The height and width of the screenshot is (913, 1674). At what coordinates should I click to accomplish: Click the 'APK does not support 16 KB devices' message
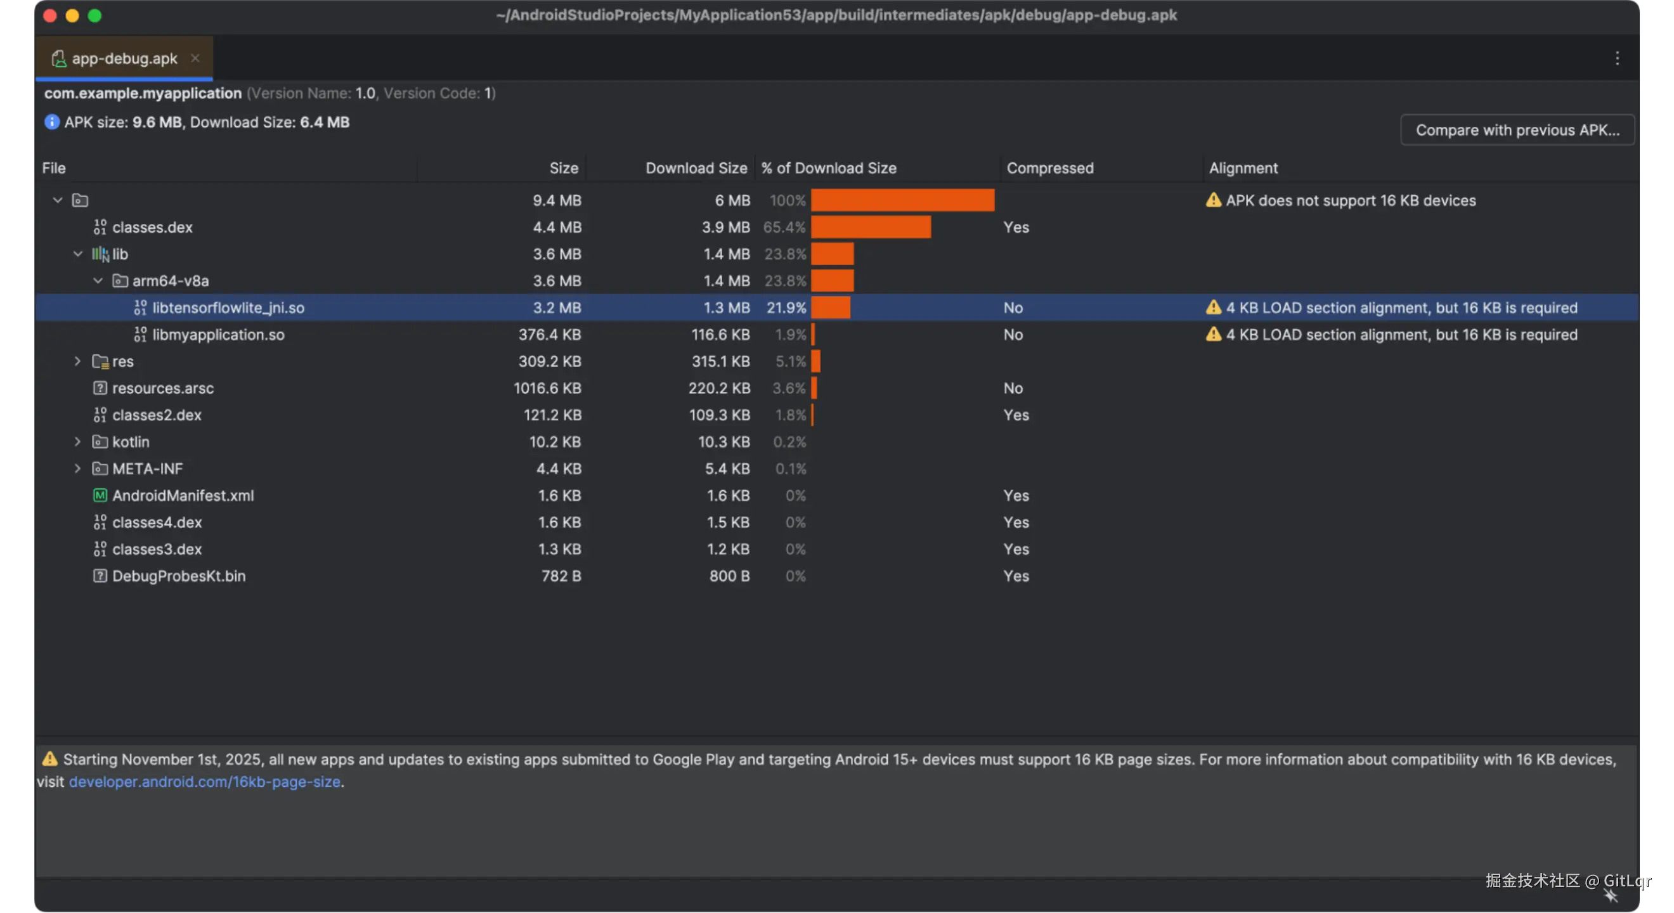(1351, 200)
